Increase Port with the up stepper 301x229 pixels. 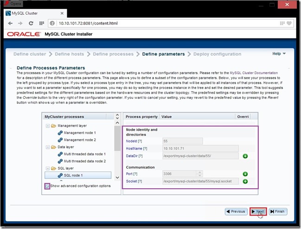tap(199, 172)
